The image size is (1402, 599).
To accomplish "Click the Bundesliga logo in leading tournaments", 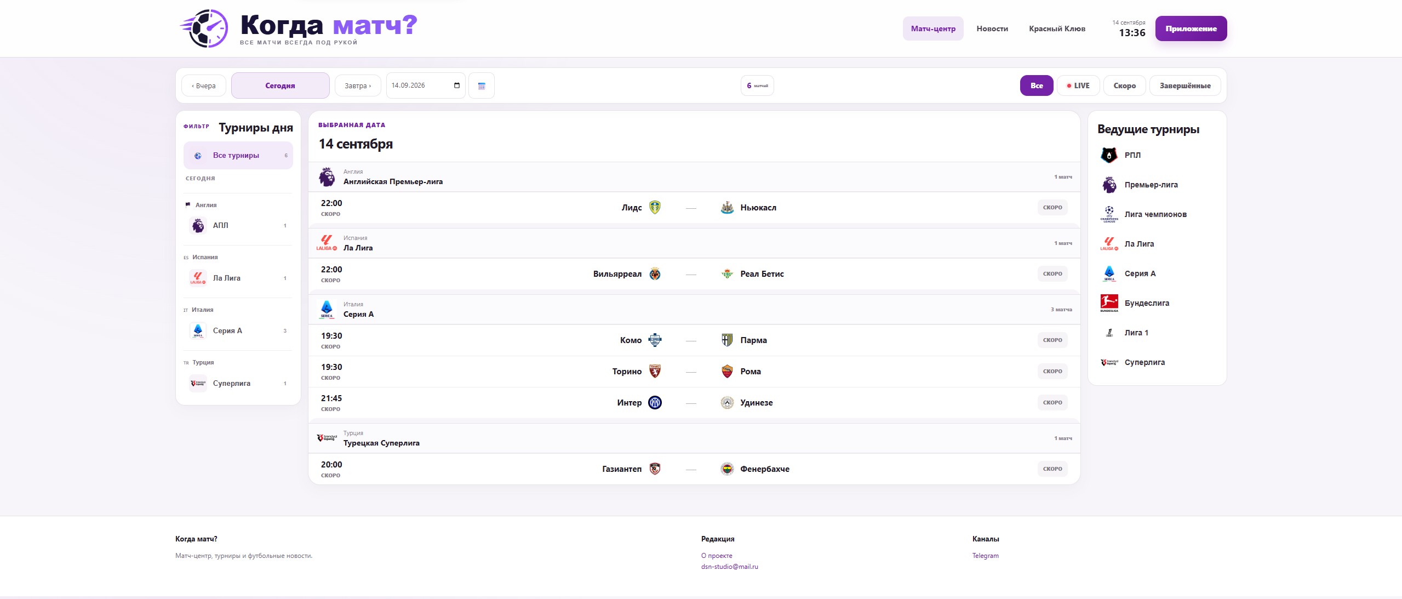I will click(x=1109, y=303).
